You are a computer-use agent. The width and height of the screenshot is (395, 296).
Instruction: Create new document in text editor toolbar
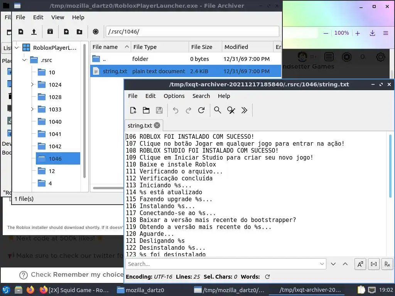[x=133, y=110]
